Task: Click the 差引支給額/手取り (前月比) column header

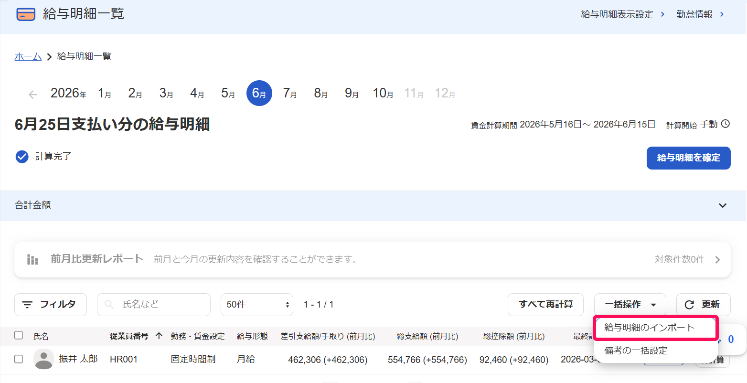Action: pyautogui.click(x=328, y=336)
